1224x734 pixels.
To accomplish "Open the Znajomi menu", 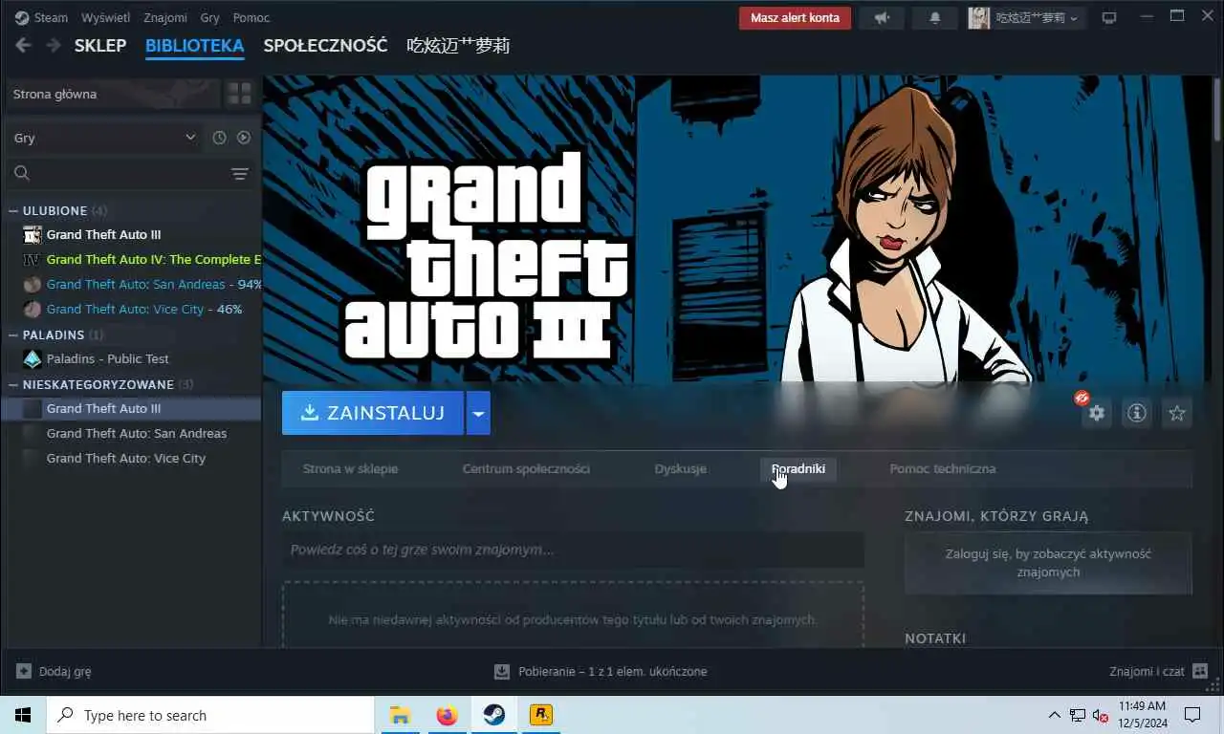I will pos(165,17).
